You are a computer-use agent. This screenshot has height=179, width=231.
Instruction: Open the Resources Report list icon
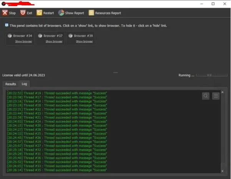[91, 13]
